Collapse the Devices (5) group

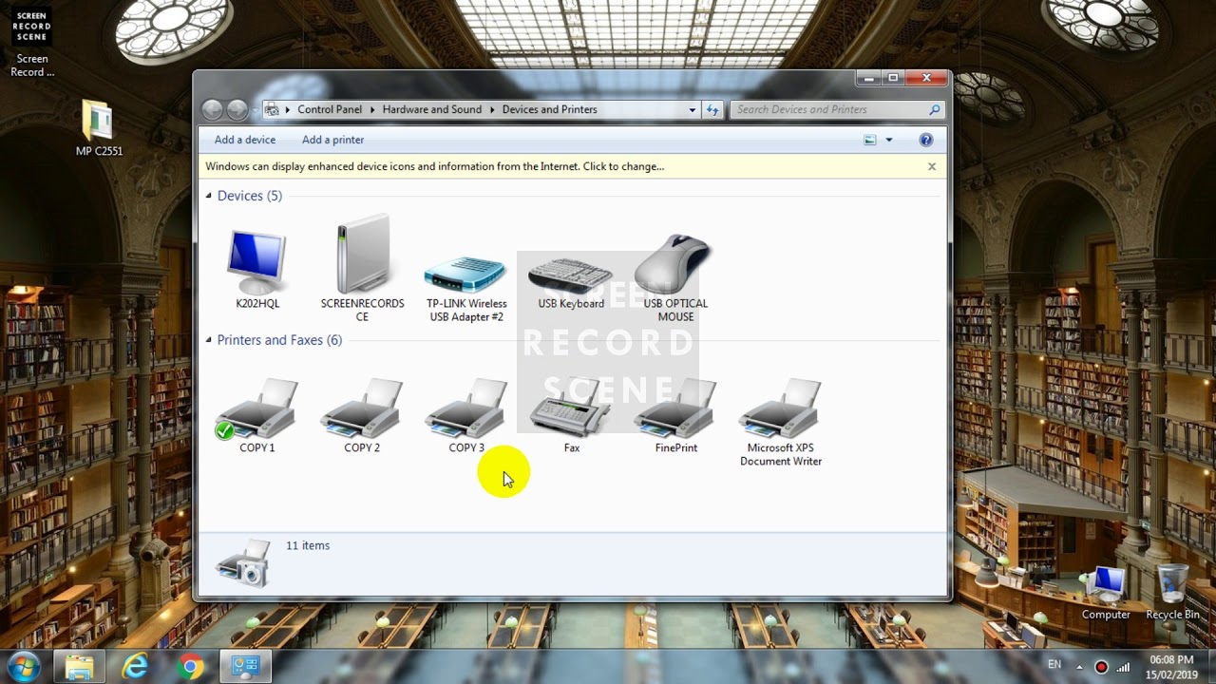[209, 196]
